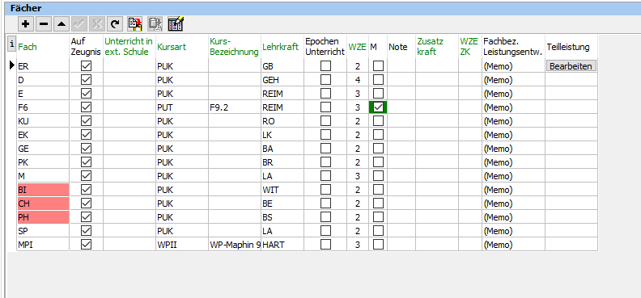Click teacher cell GEH
This screenshot has width=641, height=298.
[282, 80]
